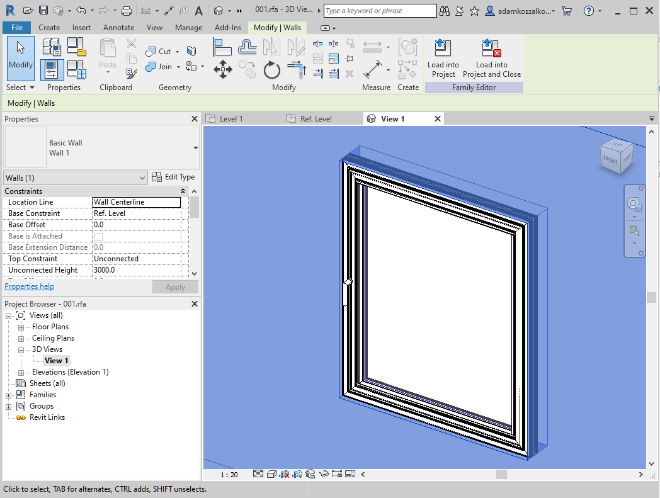Switch to the Ref. Level view tab

click(x=316, y=119)
